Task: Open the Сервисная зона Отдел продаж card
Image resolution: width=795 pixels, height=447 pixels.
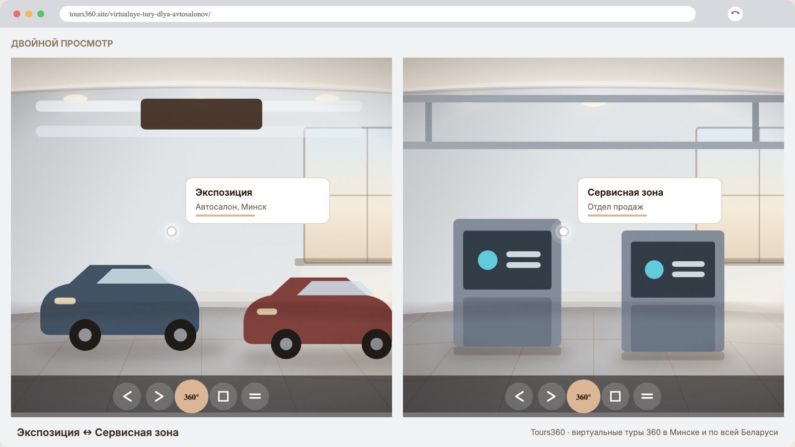Action: [x=649, y=201]
